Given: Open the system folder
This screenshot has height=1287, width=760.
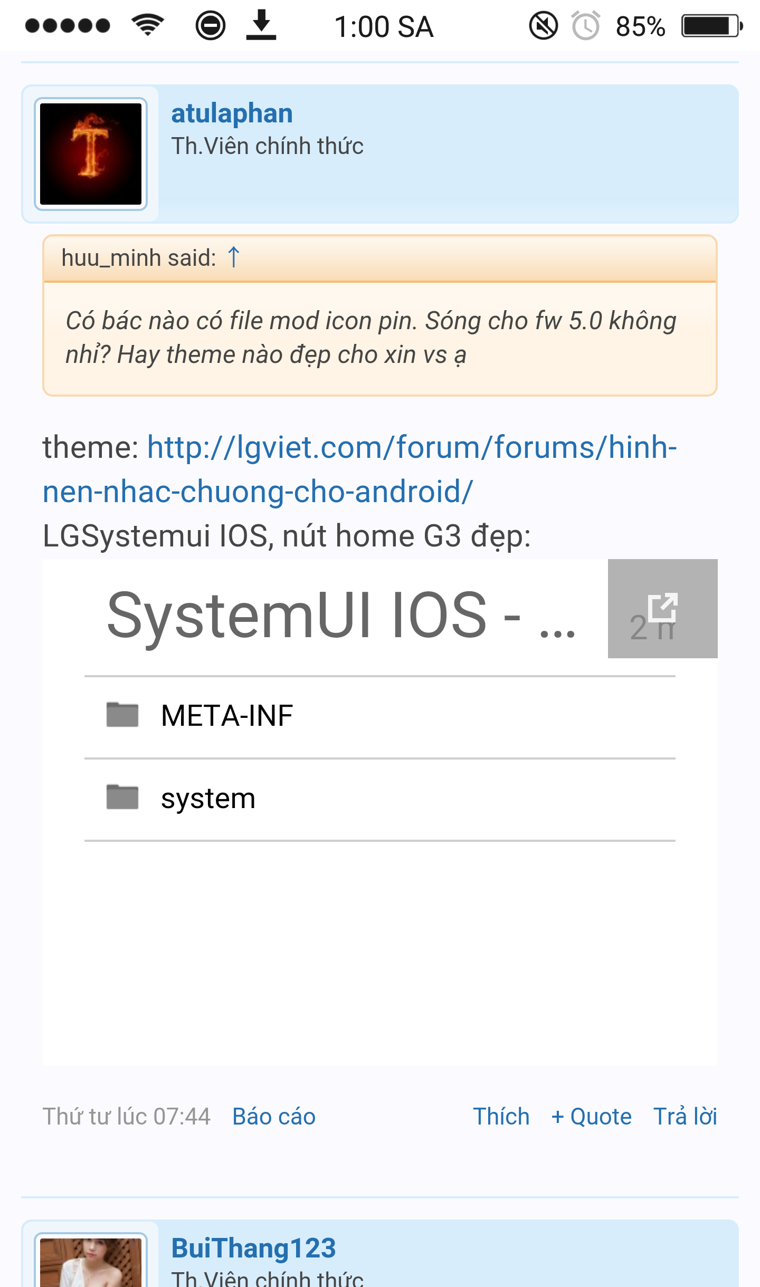Looking at the screenshot, I should 380,799.
